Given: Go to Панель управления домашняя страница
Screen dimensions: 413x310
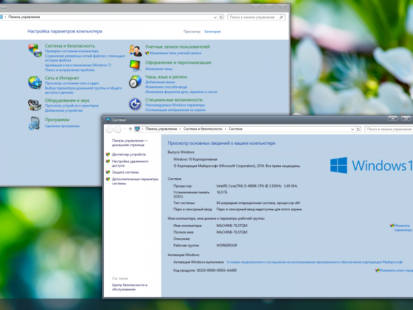Looking at the screenshot, I should (x=130, y=143).
